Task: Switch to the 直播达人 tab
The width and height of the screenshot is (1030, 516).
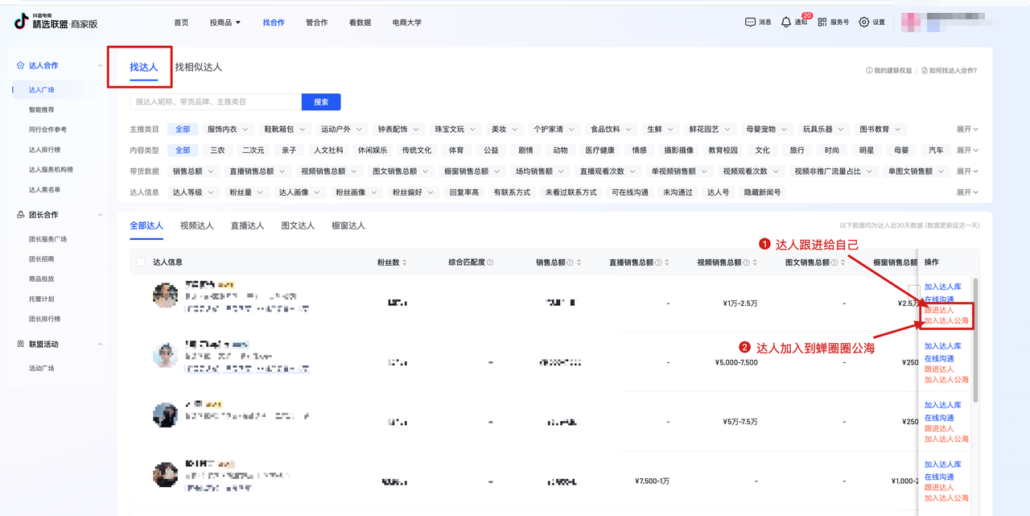Action: [x=247, y=225]
